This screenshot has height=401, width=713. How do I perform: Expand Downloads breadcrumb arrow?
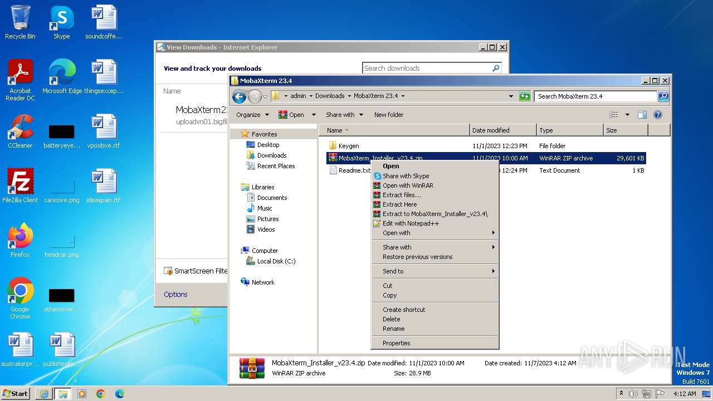tap(349, 96)
